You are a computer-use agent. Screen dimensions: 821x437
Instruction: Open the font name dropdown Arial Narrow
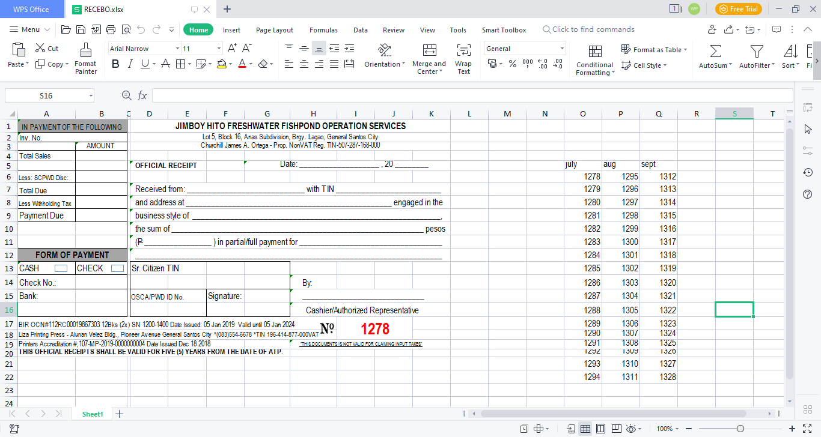pos(144,49)
